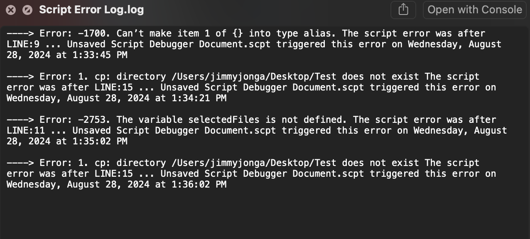The image size is (530, 239).
Task: Click the empty braces {} in the first error
Action: (238, 33)
